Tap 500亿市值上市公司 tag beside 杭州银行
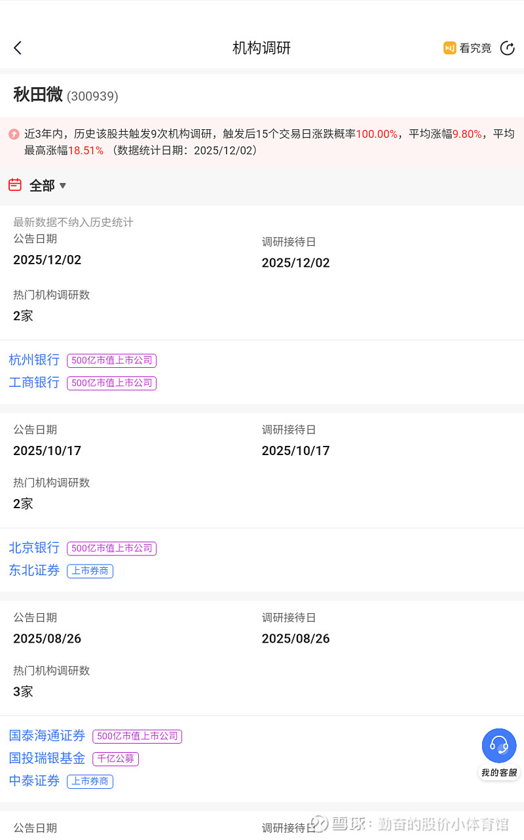The width and height of the screenshot is (524, 840). coord(111,360)
